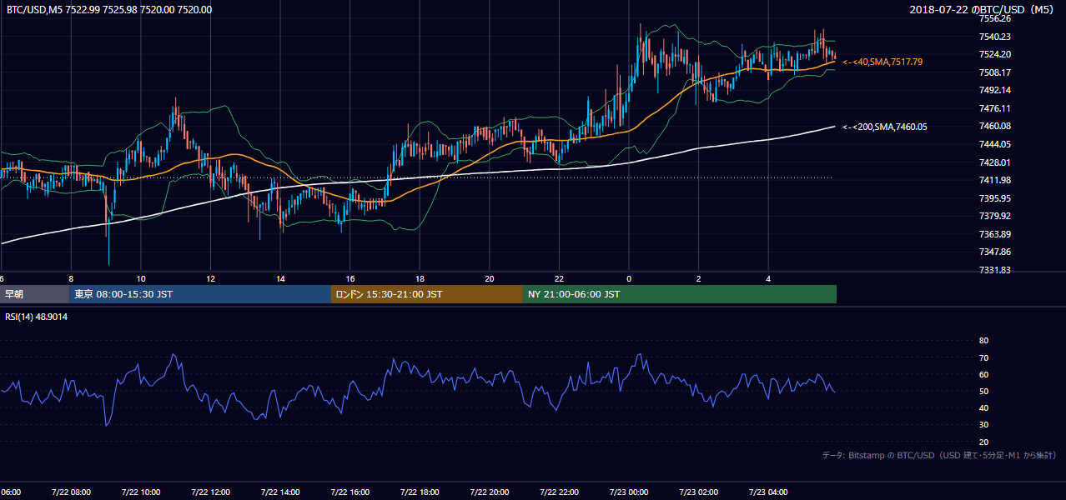Click the hour tick 14 under the price chart
Image resolution: width=1066 pixels, height=500 pixels.
coord(280,279)
